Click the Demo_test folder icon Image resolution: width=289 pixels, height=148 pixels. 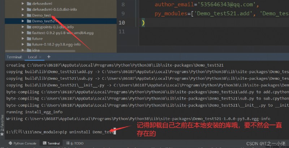pyautogui.click(x=29, y=15)
